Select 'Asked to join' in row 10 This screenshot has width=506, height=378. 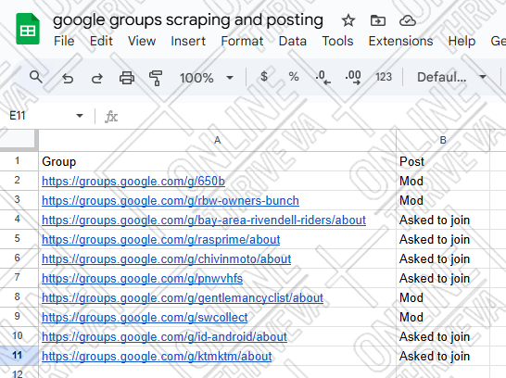(443, 336)
